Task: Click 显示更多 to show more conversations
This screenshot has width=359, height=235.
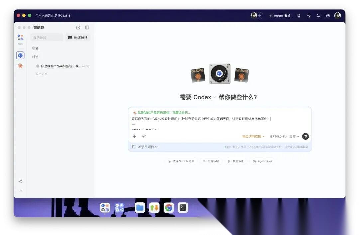Action: pos(42,74)
